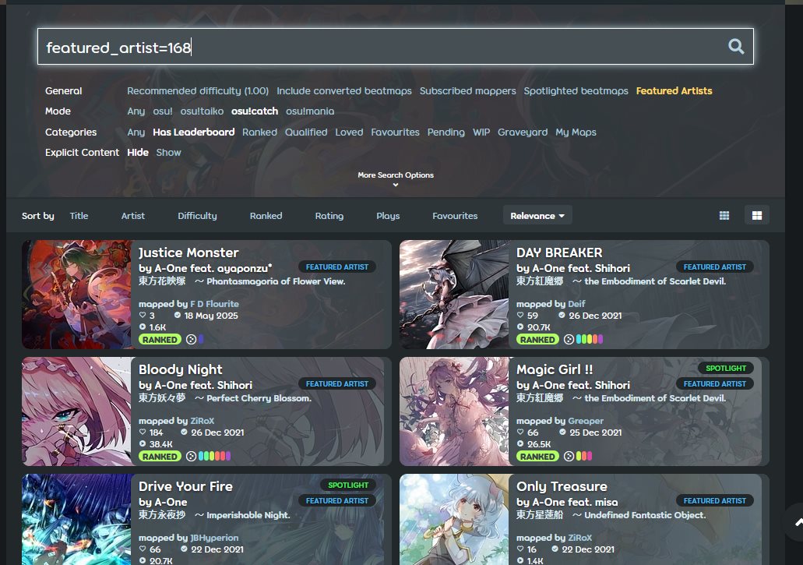Open Only Treasure cover thumbnail

pyautogui.click(x=454, y=520)
